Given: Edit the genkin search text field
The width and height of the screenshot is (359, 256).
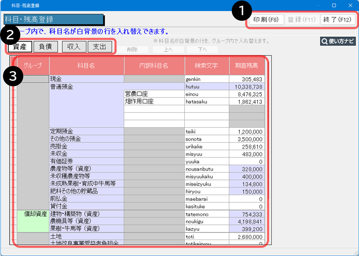Looking at the screenshot, I should click(207, 79).
